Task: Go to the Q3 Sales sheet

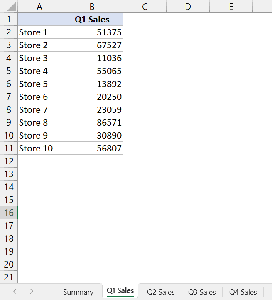Action: tap(202, 292)
